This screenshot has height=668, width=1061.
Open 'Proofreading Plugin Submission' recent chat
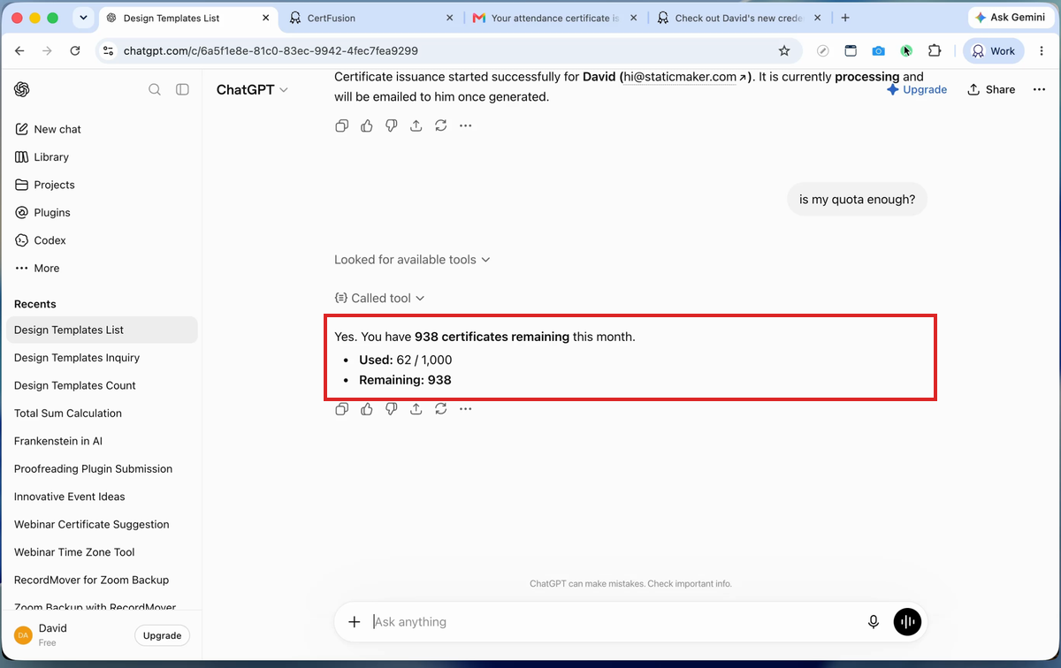(102, 469)
